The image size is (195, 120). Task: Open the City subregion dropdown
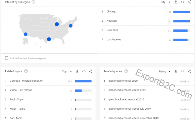[x=165, y=2]
